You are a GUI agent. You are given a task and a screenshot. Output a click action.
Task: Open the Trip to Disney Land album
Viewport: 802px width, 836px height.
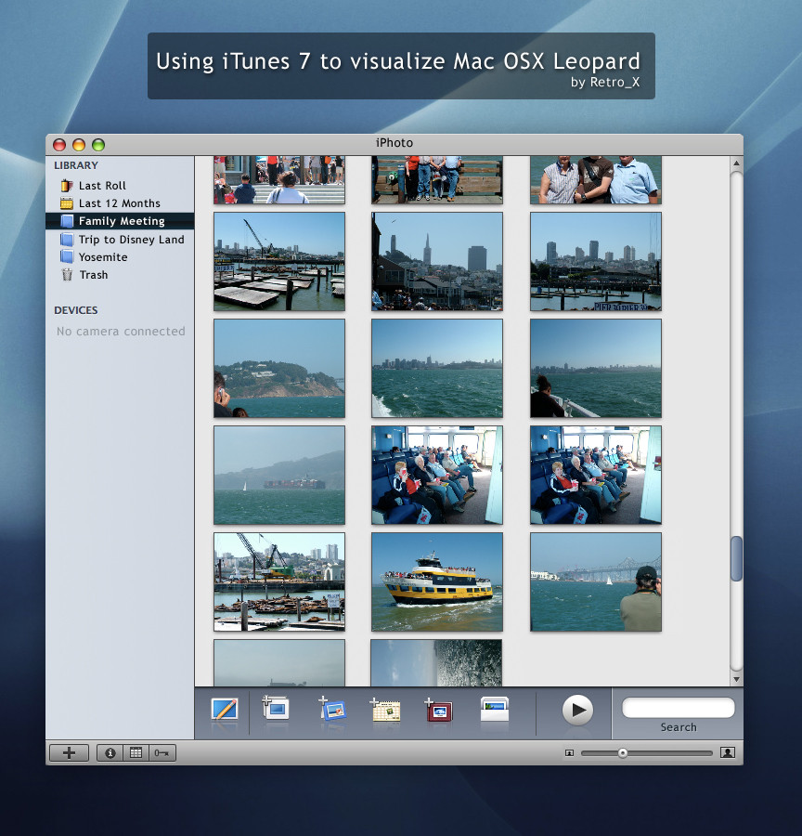(120, 240)
